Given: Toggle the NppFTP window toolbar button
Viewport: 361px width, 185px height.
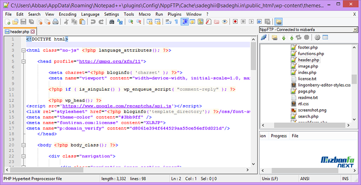Looking at the screenshot, I should coord(278,22).
